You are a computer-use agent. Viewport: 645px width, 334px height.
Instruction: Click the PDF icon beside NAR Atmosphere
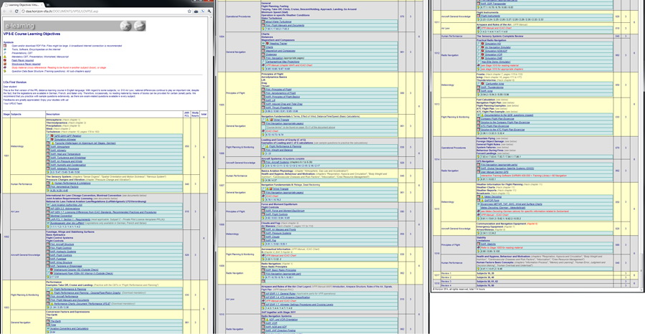pos(48,146)
